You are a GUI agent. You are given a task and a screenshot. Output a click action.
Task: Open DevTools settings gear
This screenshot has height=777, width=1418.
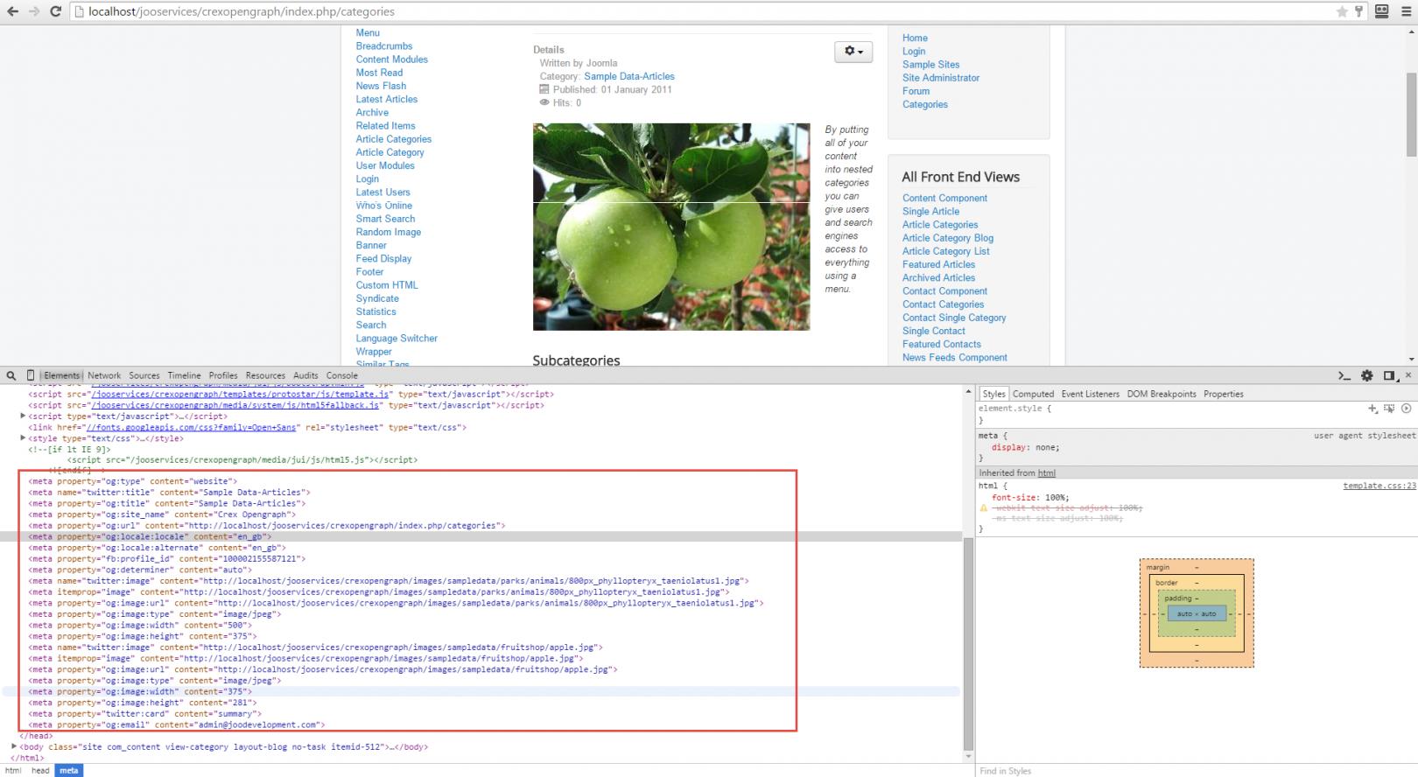click(1367, 375)
